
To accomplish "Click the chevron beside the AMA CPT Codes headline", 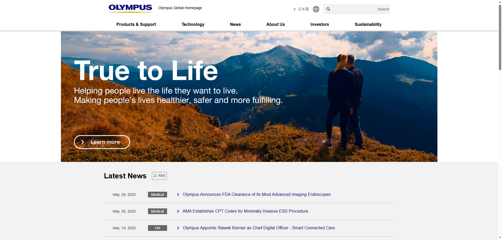I will pos(178,211).
